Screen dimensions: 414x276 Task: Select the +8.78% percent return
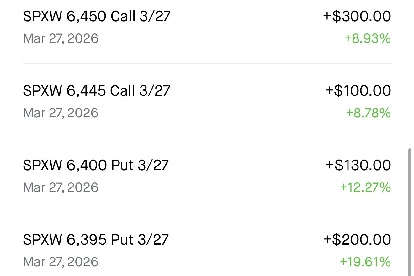pos(368,113)
